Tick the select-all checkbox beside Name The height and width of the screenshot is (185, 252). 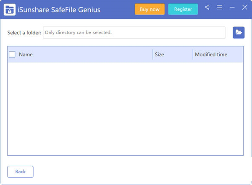[x=12, y=55]
